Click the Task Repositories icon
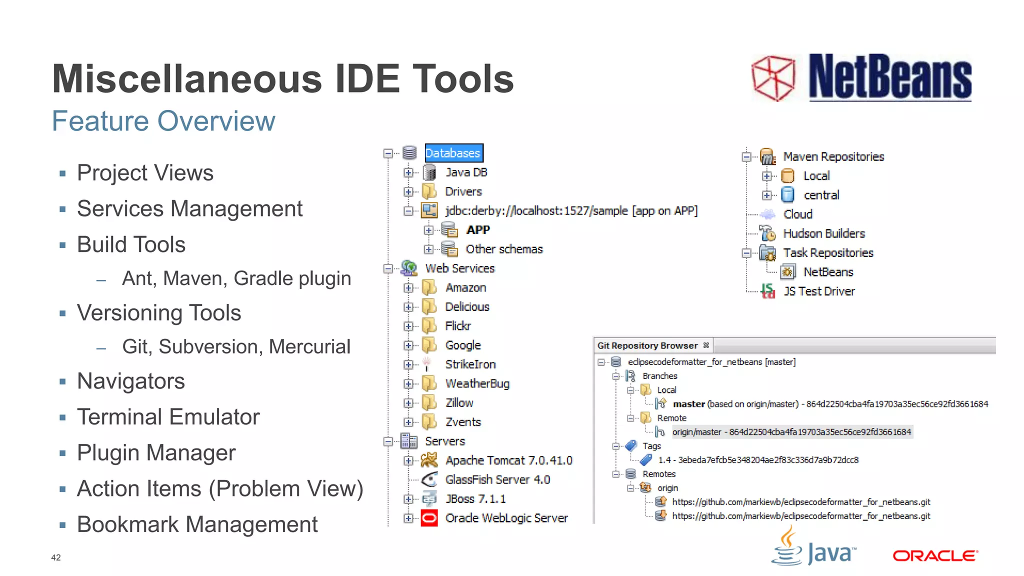1024x576 pixels. click(x=767, y=252)
